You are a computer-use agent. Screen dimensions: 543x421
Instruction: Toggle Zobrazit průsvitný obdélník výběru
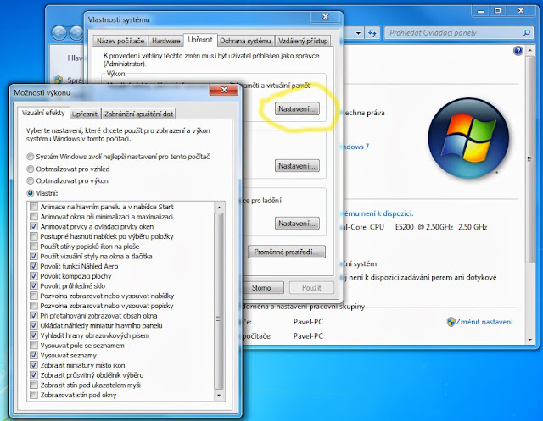pos(34,375)
